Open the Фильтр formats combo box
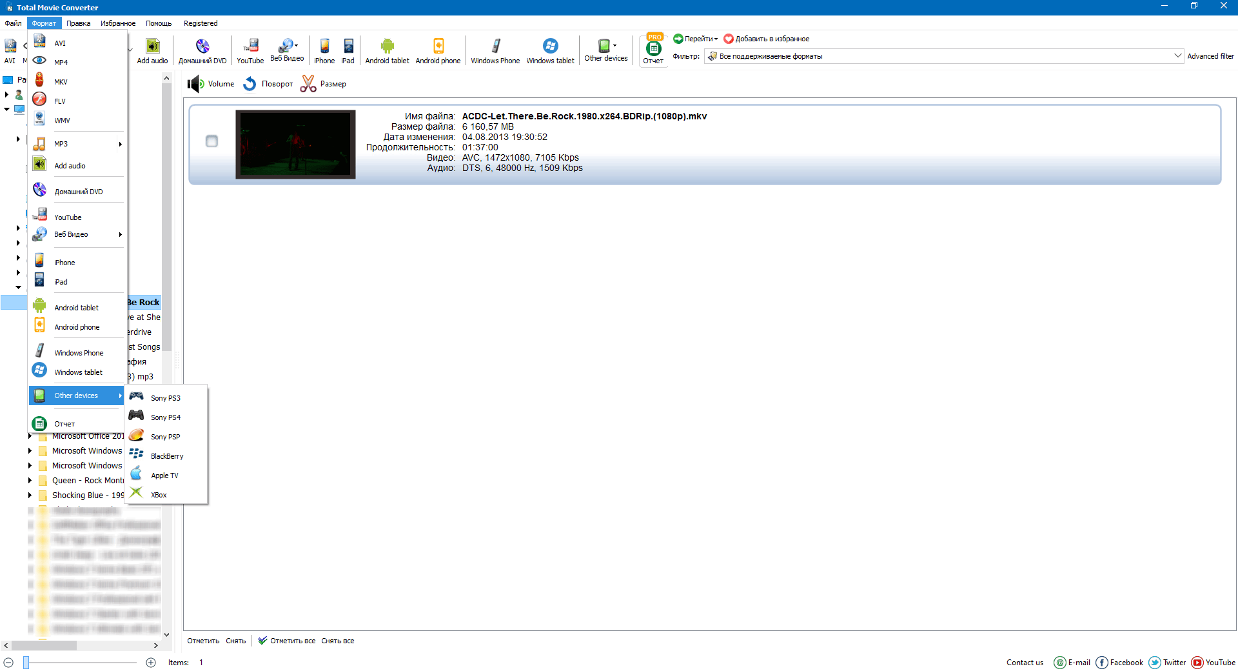This screenshot has width=1238, height=671. 944,56
